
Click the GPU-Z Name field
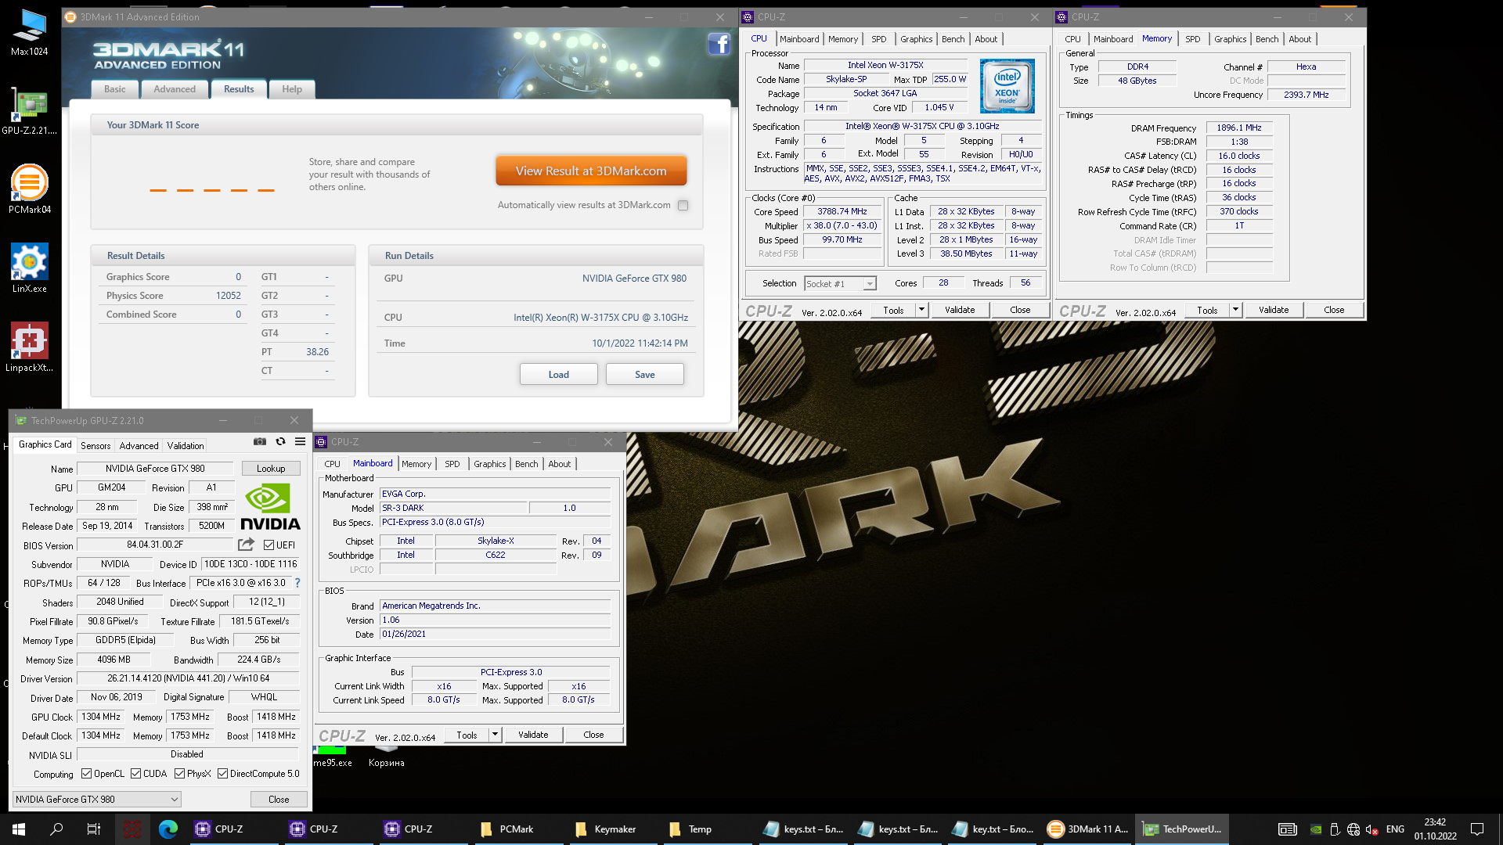(155, 469)
